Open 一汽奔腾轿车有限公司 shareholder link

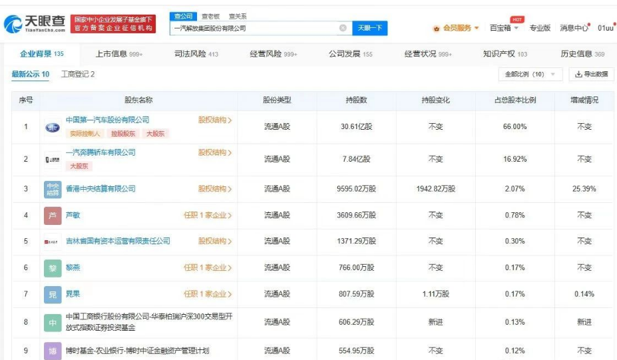coord(101,152)
